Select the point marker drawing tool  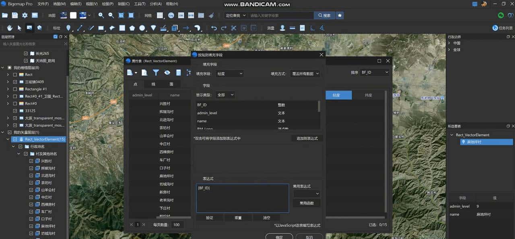pos(68,28)
